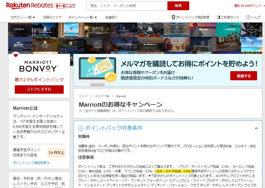This screenshot has width=265, height=188.
Task: Open the キャンペーン一覧 dropdown menu
Action: tap(83, 17)
